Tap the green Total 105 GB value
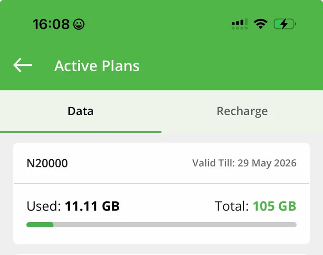This screenshot has width=323, height=255. [275, 206]
